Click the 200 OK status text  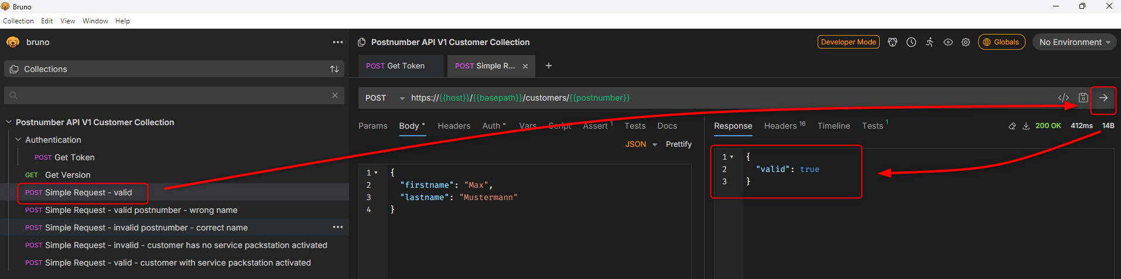[1048, 126]
